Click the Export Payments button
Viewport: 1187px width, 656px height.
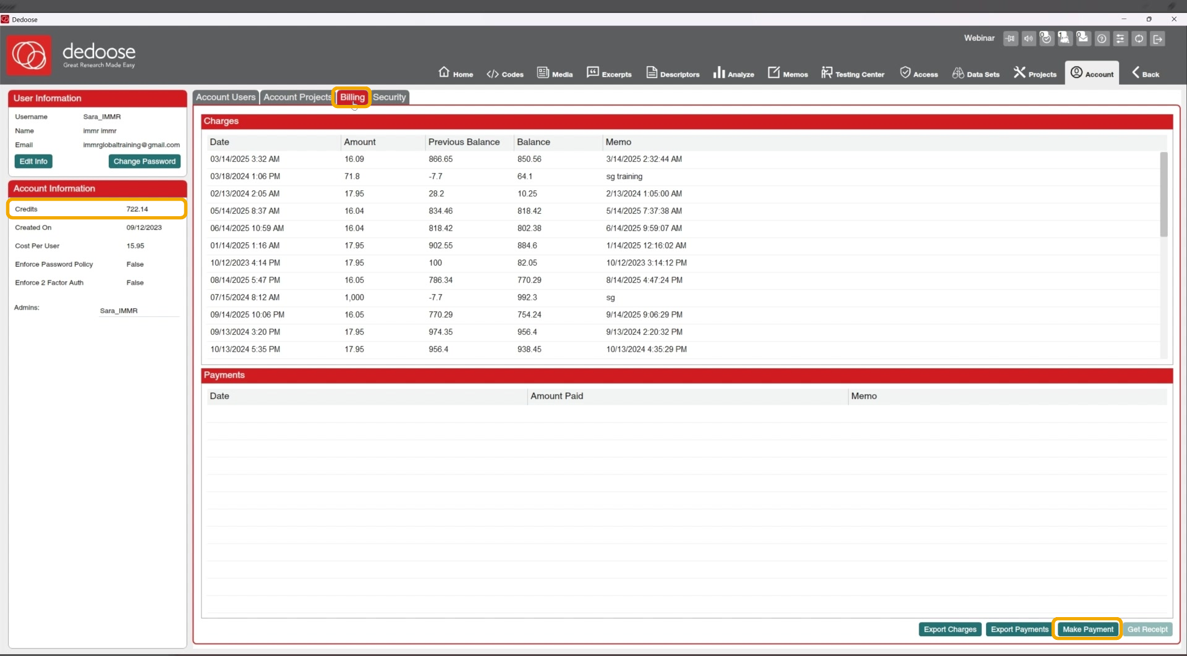(1019, 629)
